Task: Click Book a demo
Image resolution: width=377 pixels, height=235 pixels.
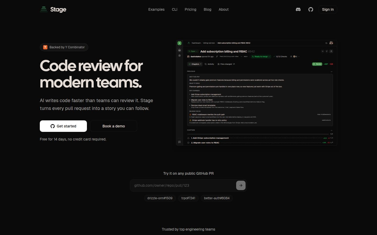Action: point(114,126)
